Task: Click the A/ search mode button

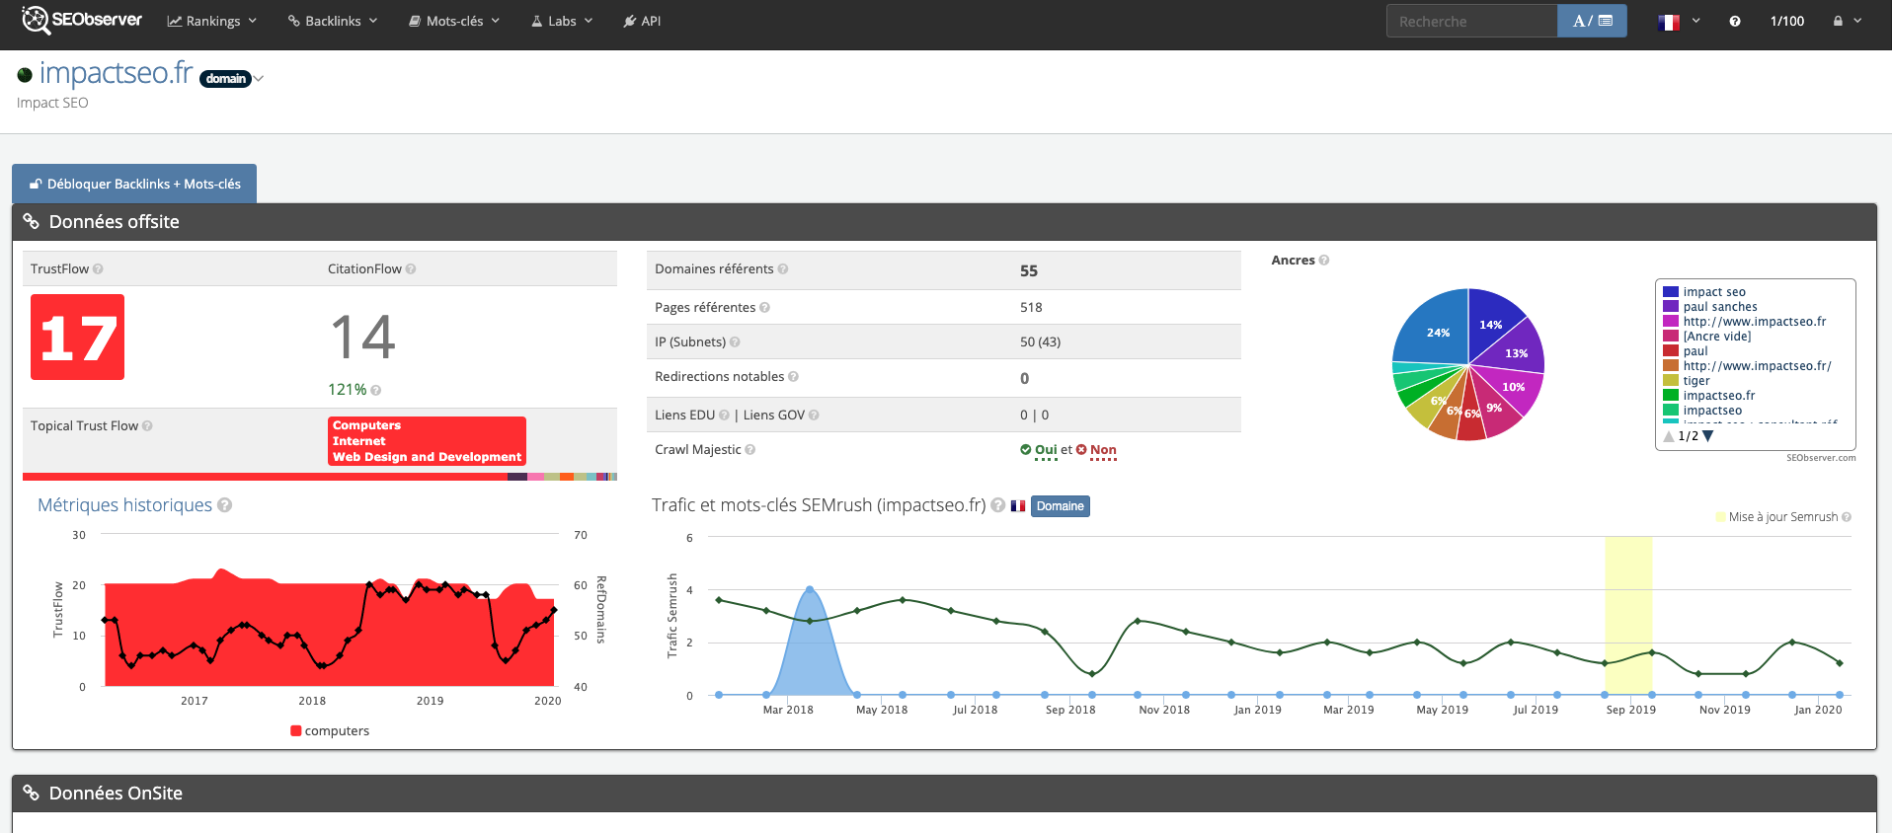Action: pos(1592,21)
